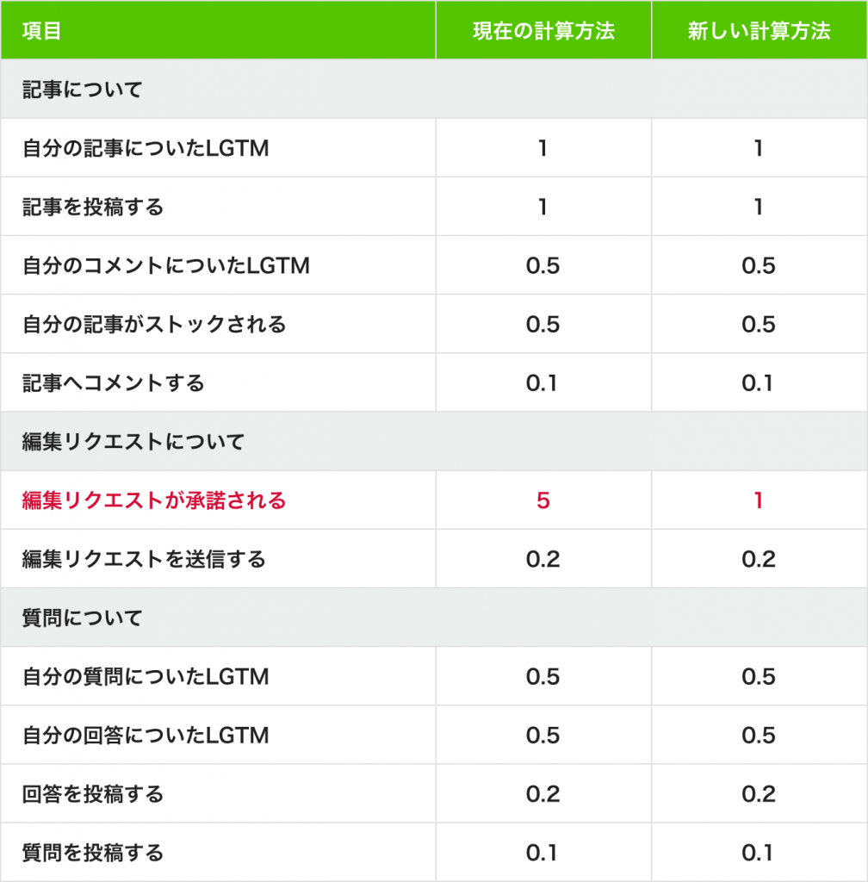Click the red 編集リクエストが承諾される text
Screen dimensions: 868x882
pos(154,500)
